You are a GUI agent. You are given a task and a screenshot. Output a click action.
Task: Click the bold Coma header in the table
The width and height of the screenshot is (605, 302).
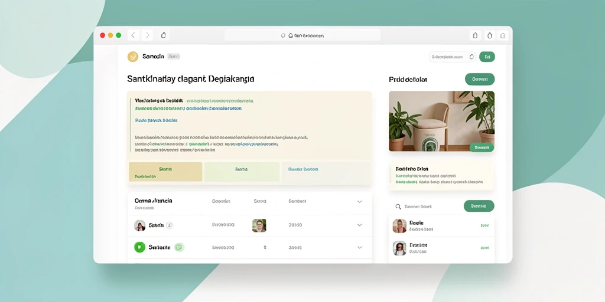153,201
